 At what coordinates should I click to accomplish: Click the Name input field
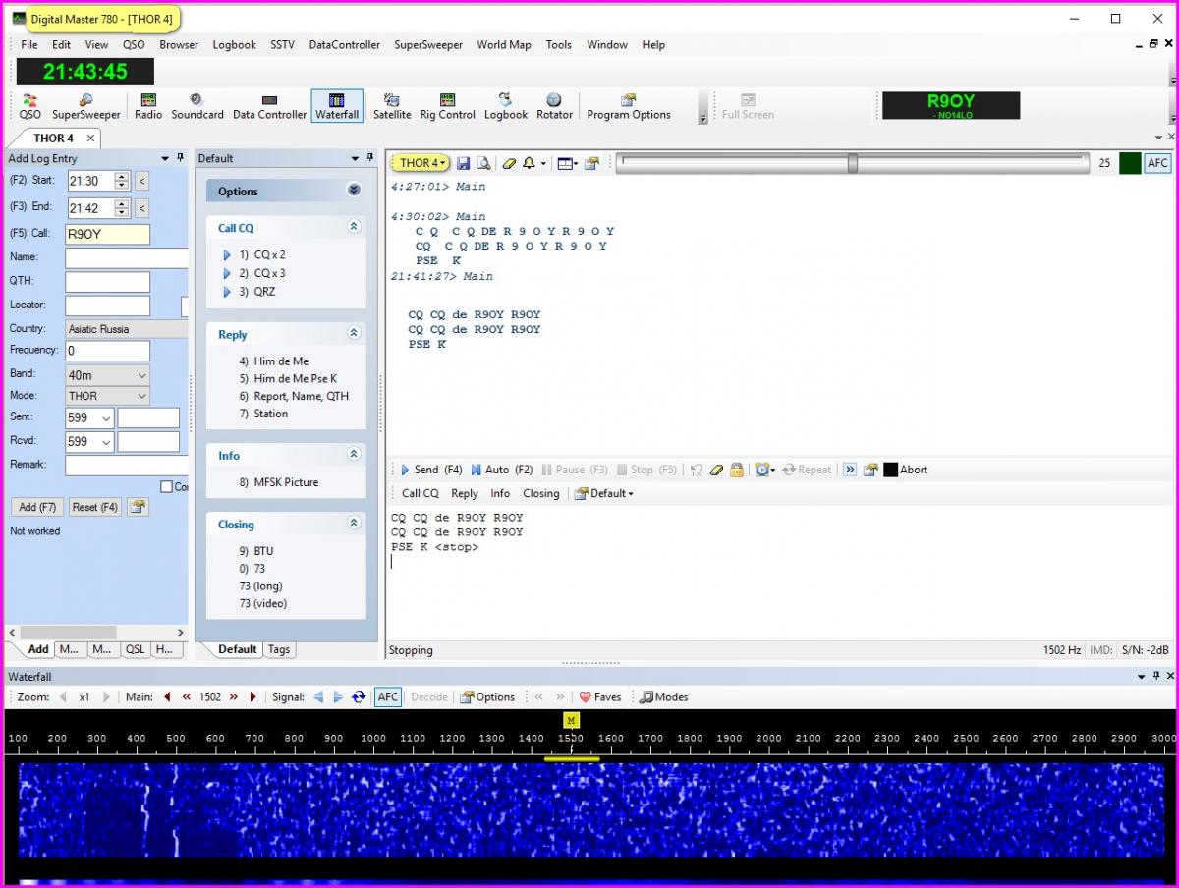[x=126, y=258]
